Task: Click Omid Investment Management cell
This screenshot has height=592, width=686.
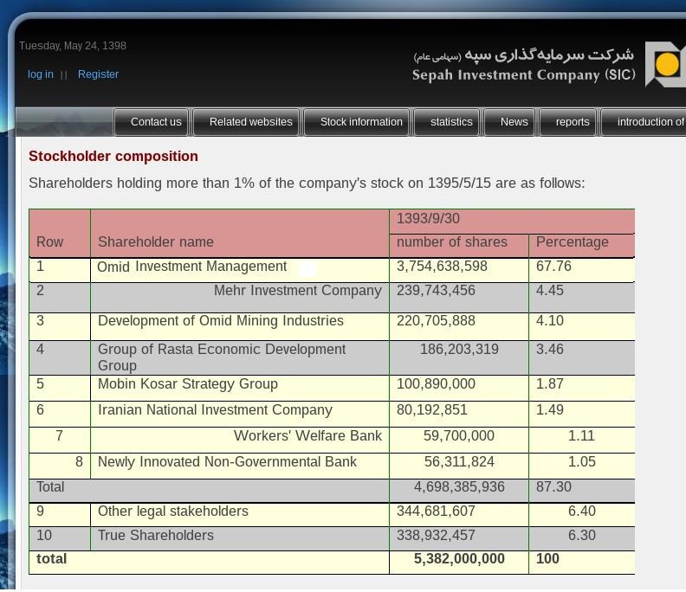Action: 240,270
